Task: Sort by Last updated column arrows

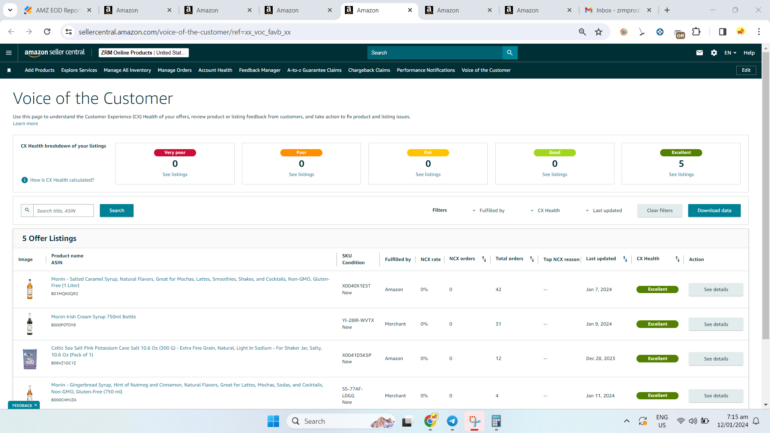Action: pyautogui.click(x=625, y=259)
